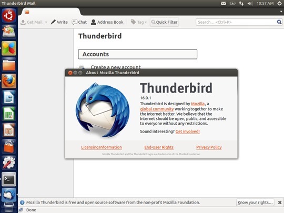The image size is (284, 213).
Task: Click the Get involved! link
Action: click(x=187, y=131)
